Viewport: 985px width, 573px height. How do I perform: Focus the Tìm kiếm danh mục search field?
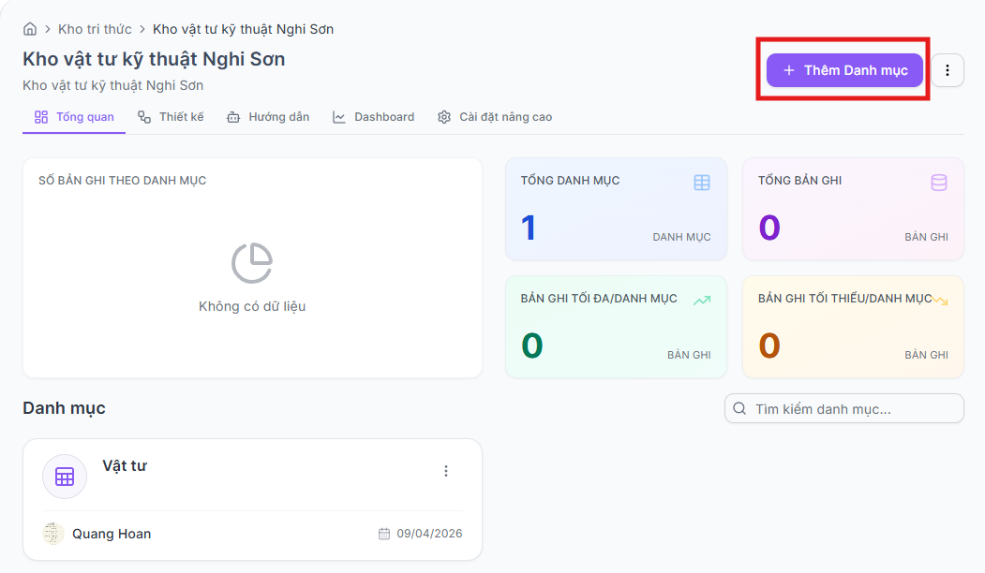tap(844, 408)
